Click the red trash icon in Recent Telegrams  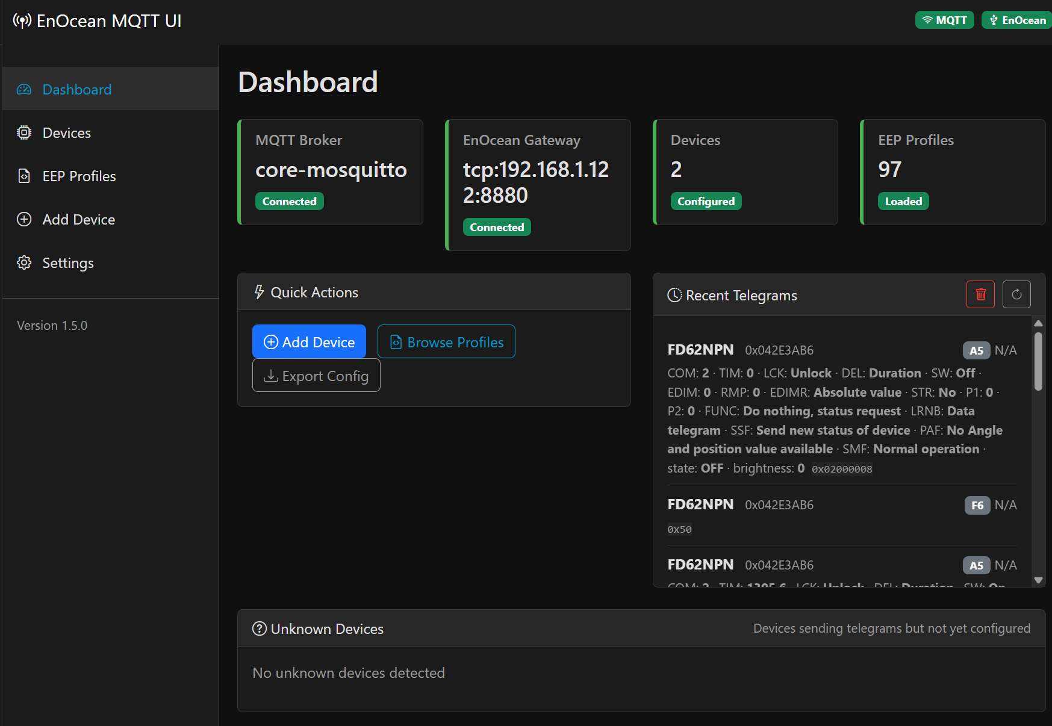click(x=980, y=294)
